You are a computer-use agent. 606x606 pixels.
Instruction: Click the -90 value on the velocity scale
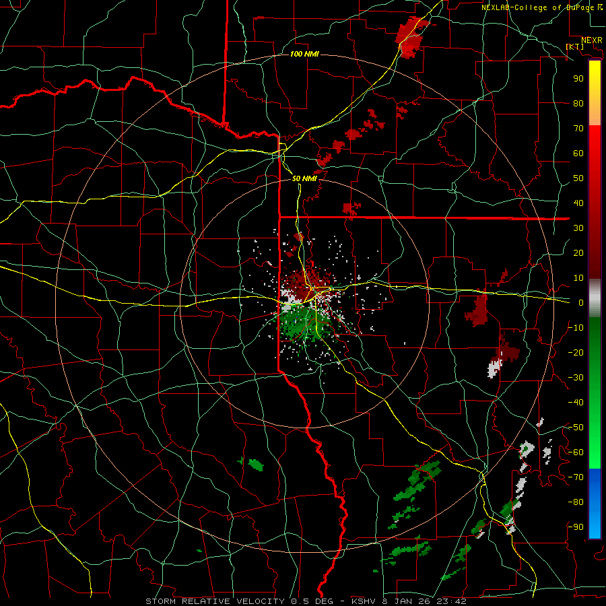click(x=576, y=527)
